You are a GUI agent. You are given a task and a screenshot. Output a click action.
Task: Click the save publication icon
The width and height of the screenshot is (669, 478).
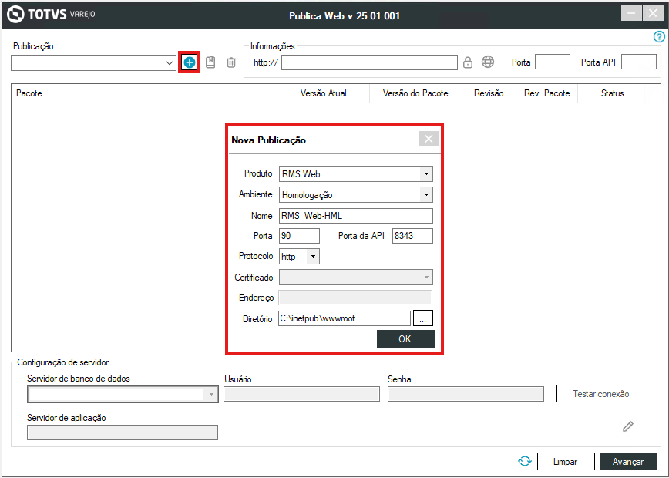pos(210,62)
